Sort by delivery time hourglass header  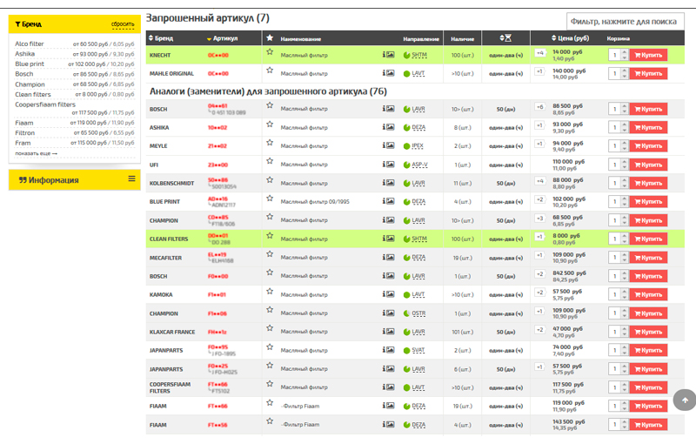pos(505,38)
